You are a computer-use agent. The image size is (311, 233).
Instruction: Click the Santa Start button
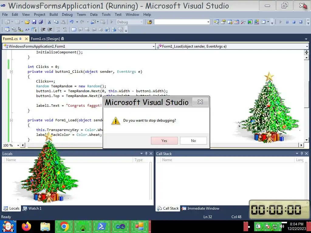pyautogui.click(x=8, y=226)
